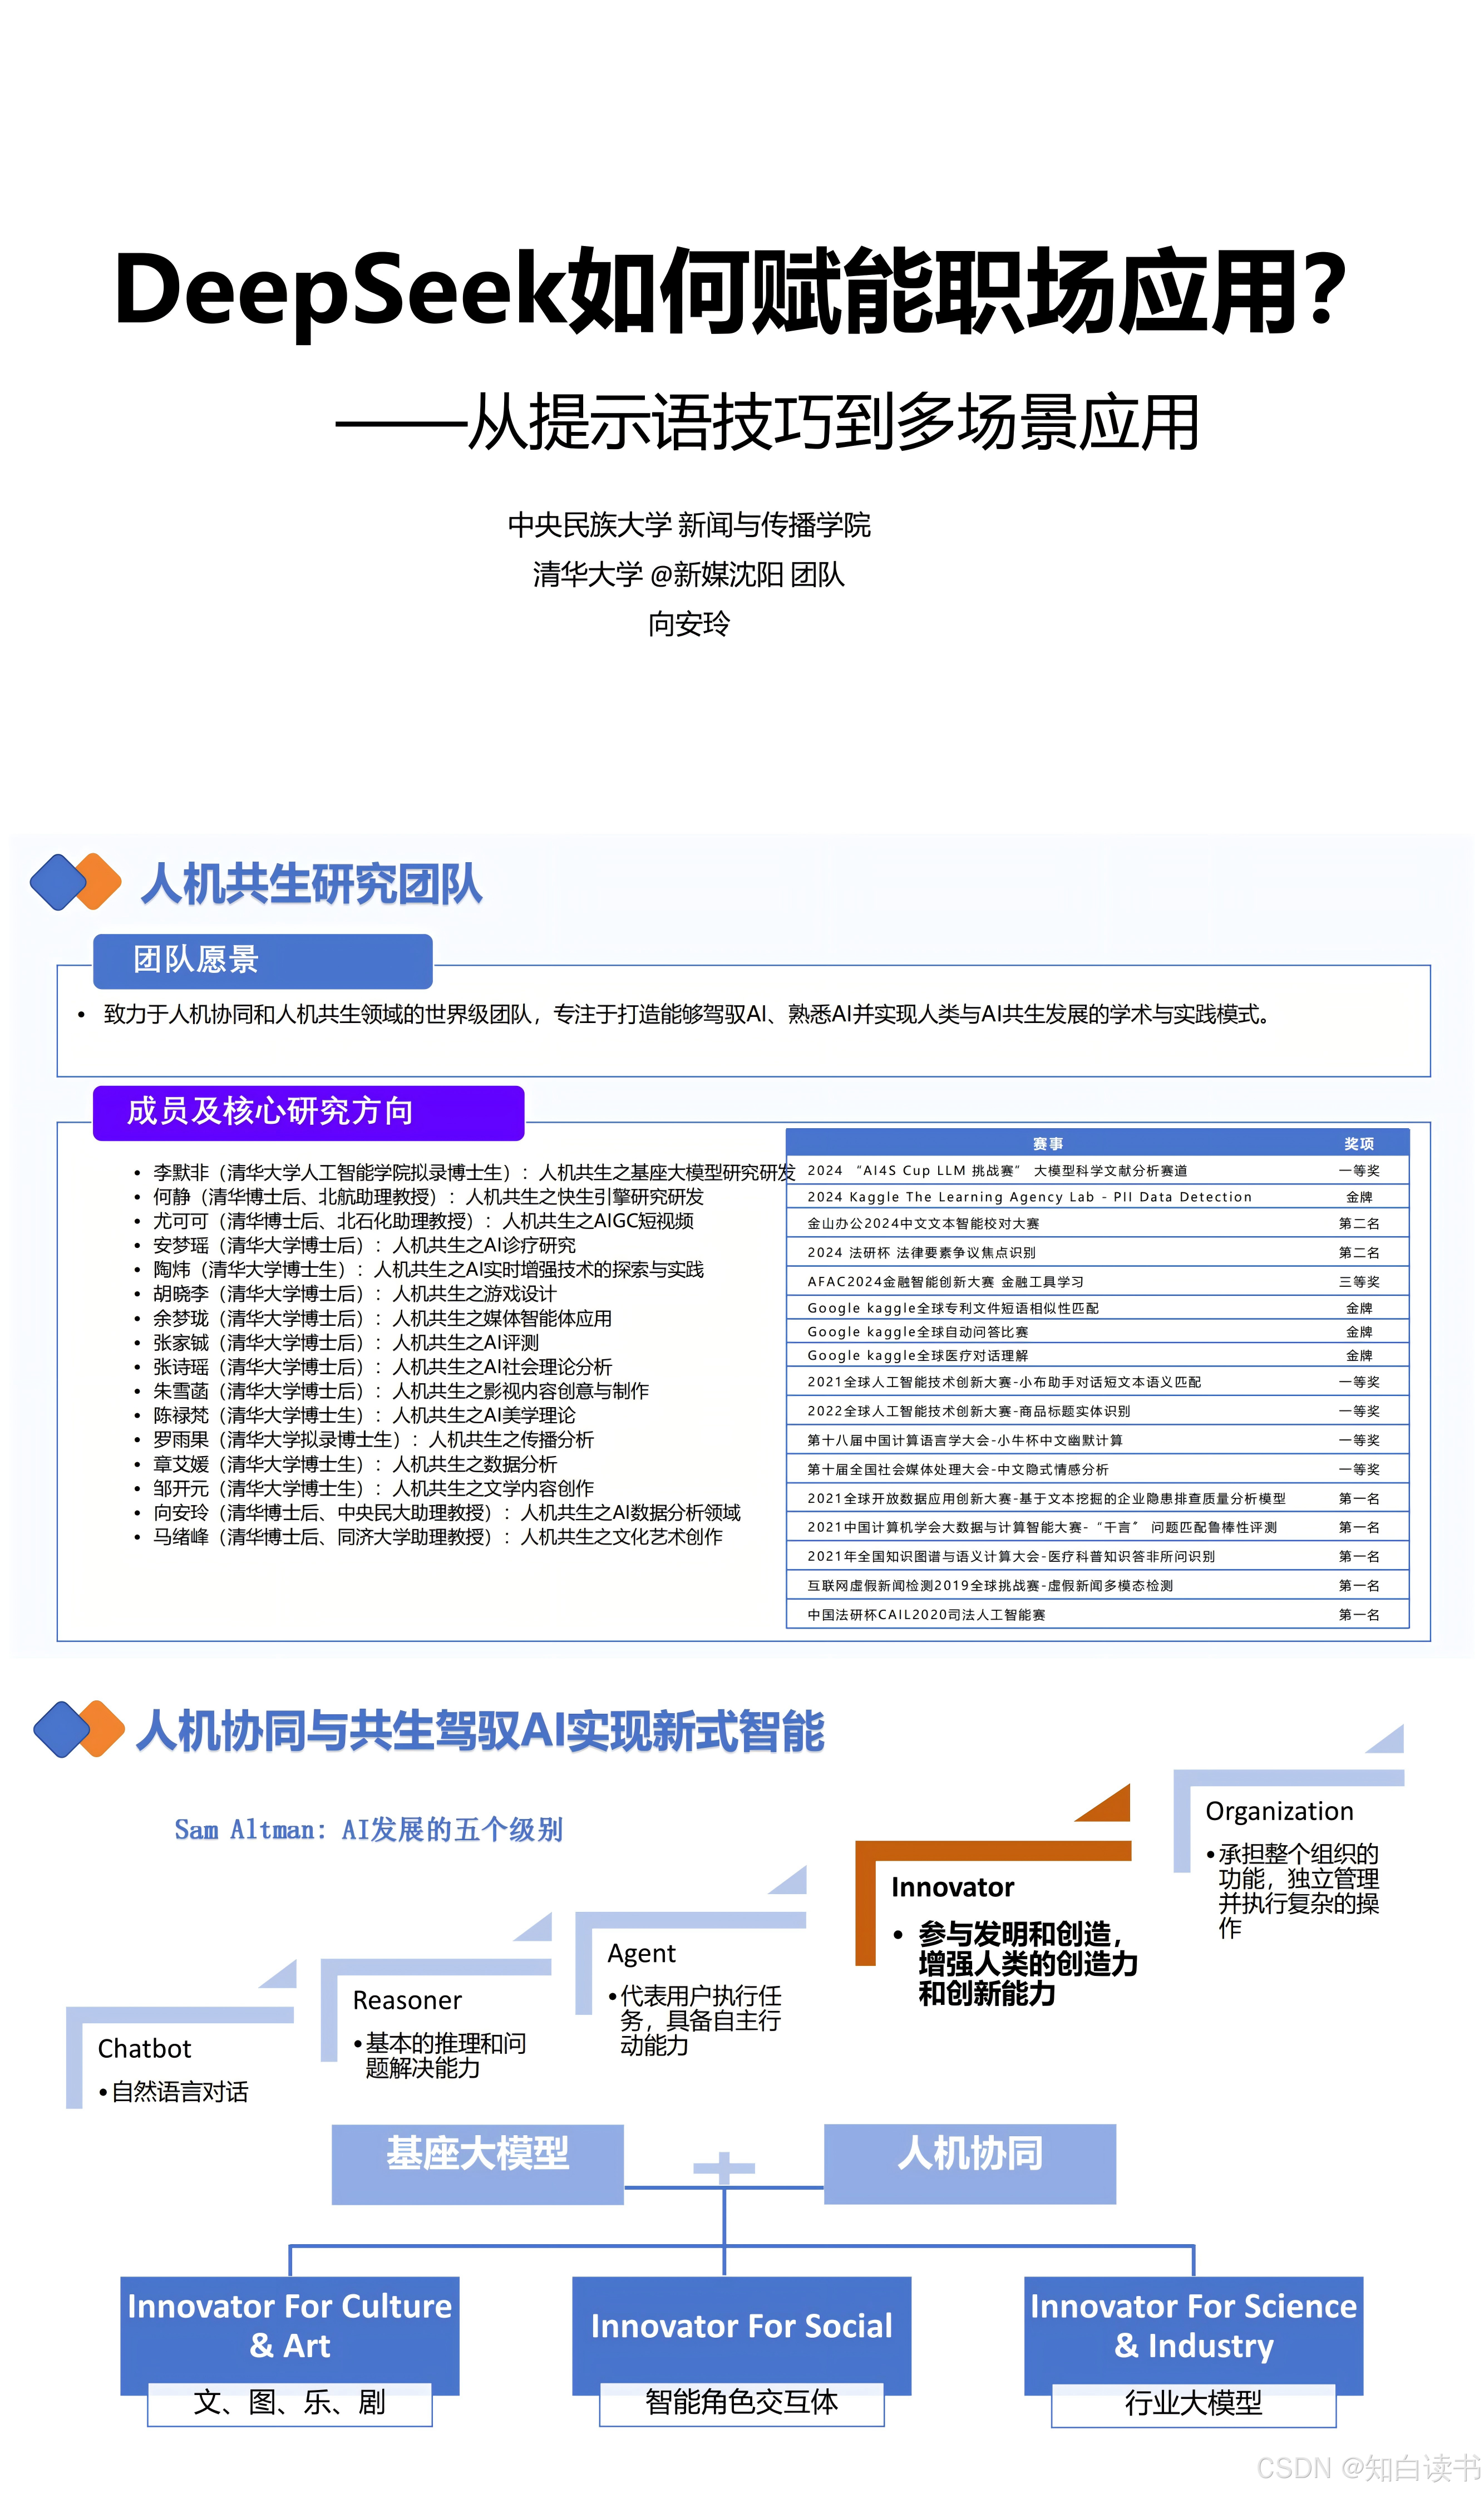The image size is (1484, 2493).
Task: Click the subtitle 从提示语技巧到多场景应用
Action: pos(767,423)
